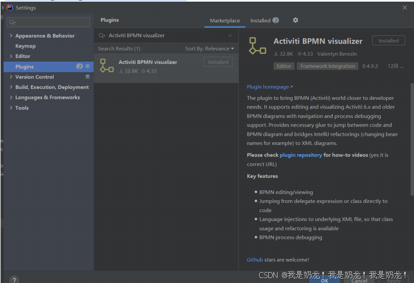Expand Languages & Frameworks node

pos(11,97)
